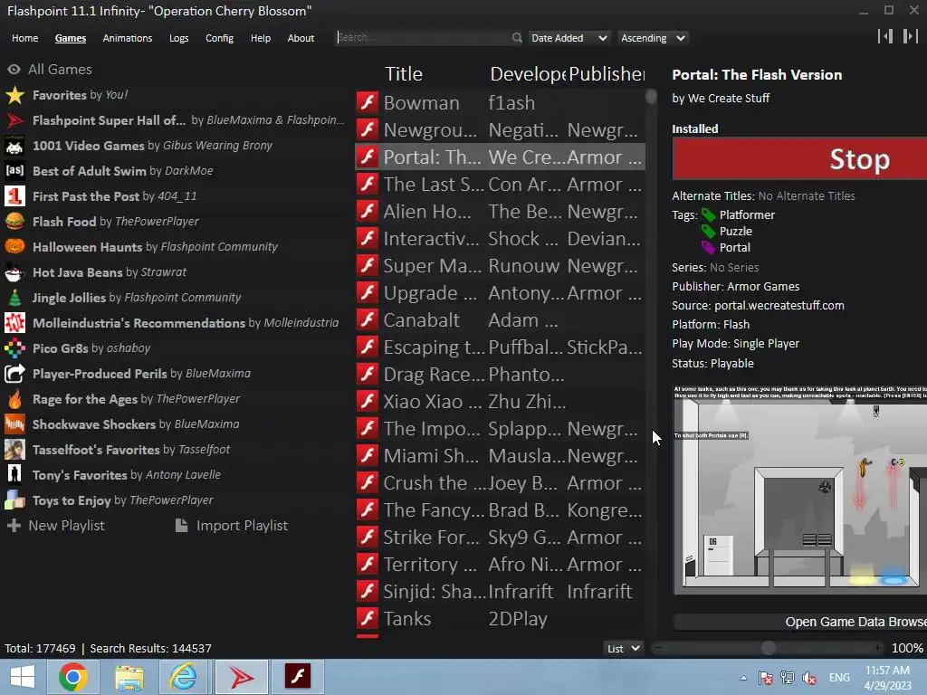The height and width of the screenshot is (695, 927).
Task: Open the List layout dropdown
Action: tap(623, 648)
